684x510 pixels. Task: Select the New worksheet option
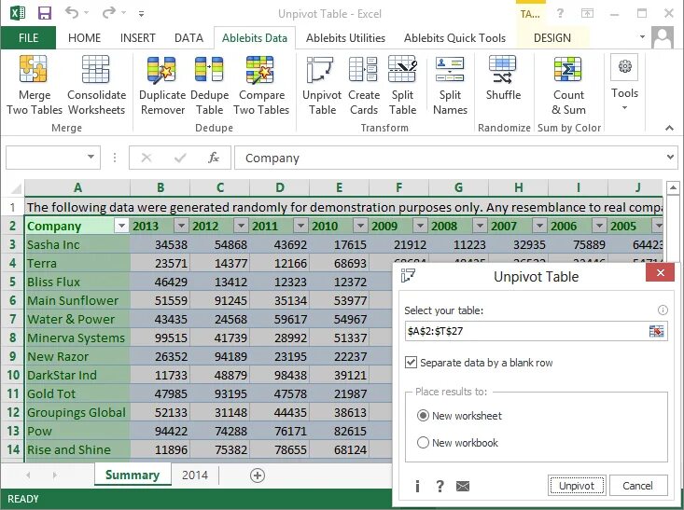(x=423, y=416)
